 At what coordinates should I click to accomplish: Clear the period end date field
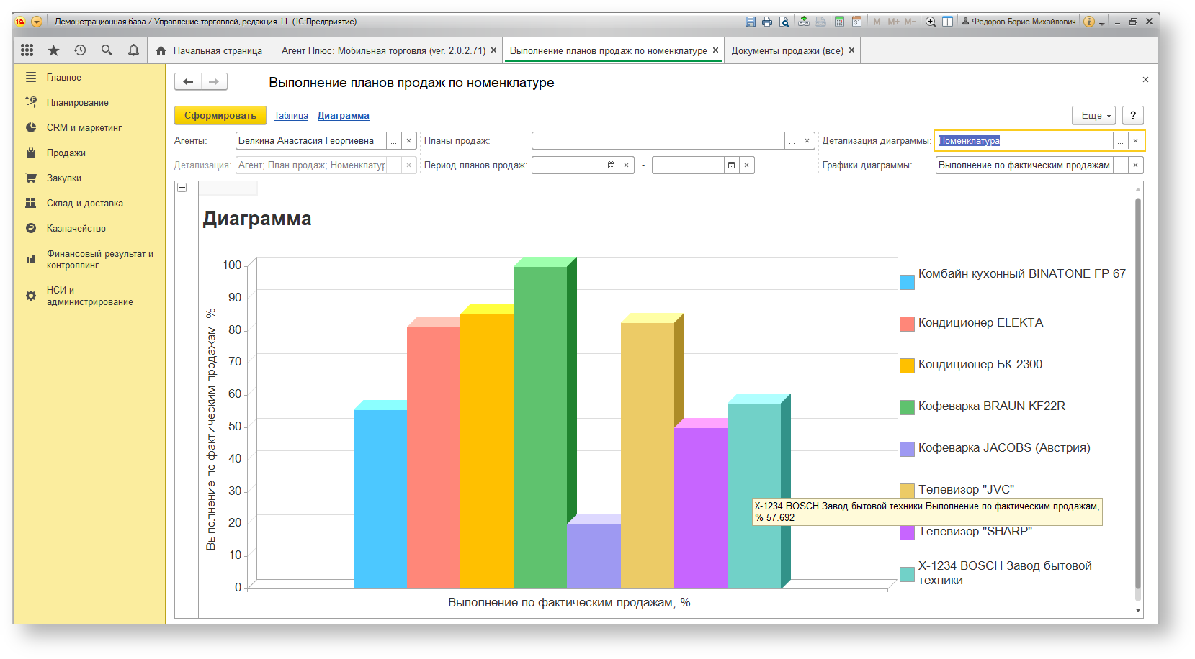click(746, 165)
